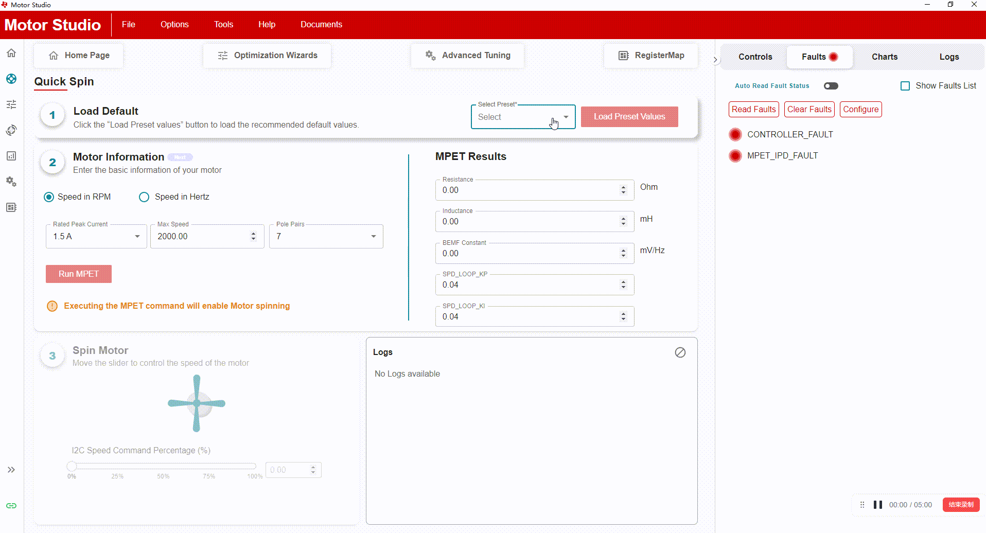Click the Motor Information badge next to title
The height and width of the screenshot is (533, 986).
tap(180, 157)
